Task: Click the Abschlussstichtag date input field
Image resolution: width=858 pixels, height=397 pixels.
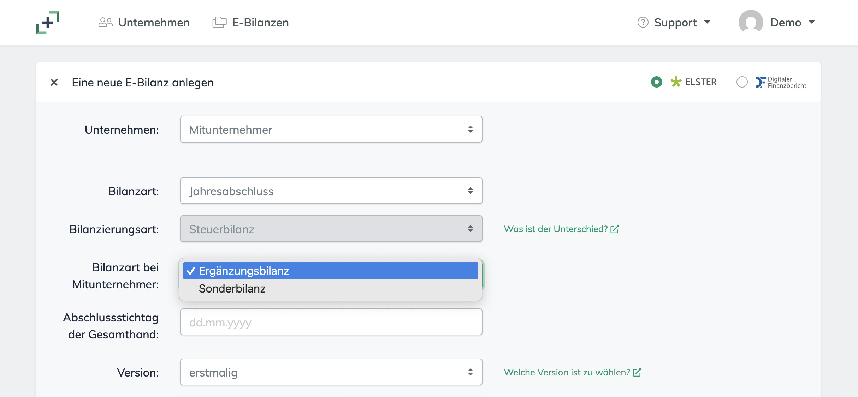Action: pos(331,322)
